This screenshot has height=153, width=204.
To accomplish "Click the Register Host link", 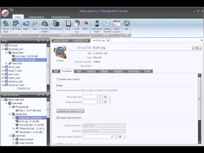I will (24, 88).
